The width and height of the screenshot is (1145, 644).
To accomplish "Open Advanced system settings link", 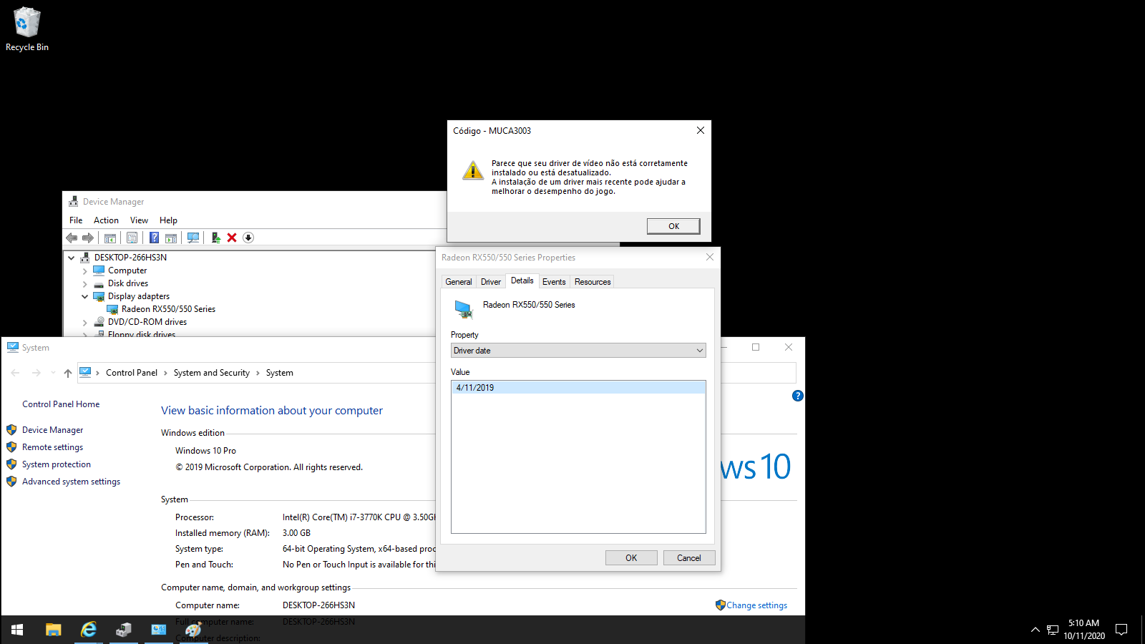I will tap(71, 482).
